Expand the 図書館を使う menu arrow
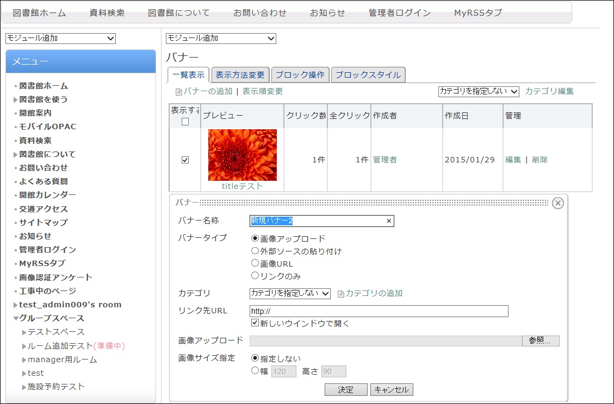The image size is (614, 404). point(16,99)
